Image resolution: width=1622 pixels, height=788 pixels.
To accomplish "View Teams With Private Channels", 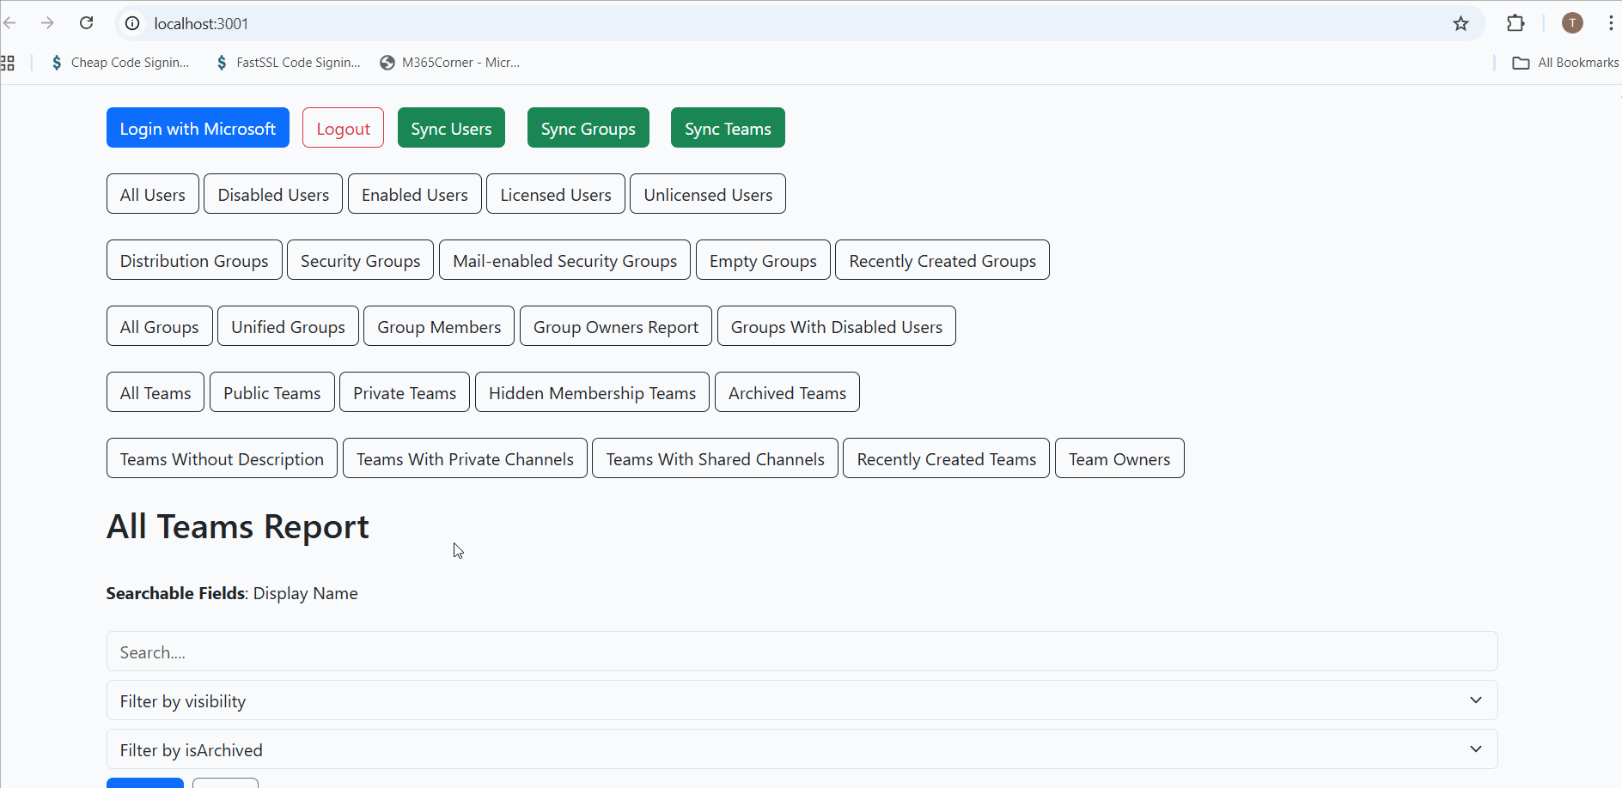I will tap(465, 458).
